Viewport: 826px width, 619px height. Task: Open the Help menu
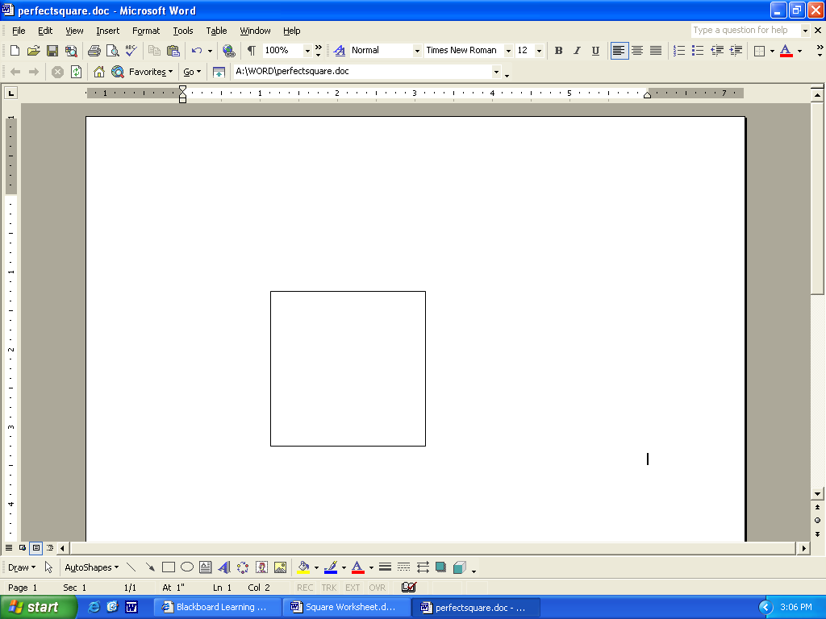[292, 31]
